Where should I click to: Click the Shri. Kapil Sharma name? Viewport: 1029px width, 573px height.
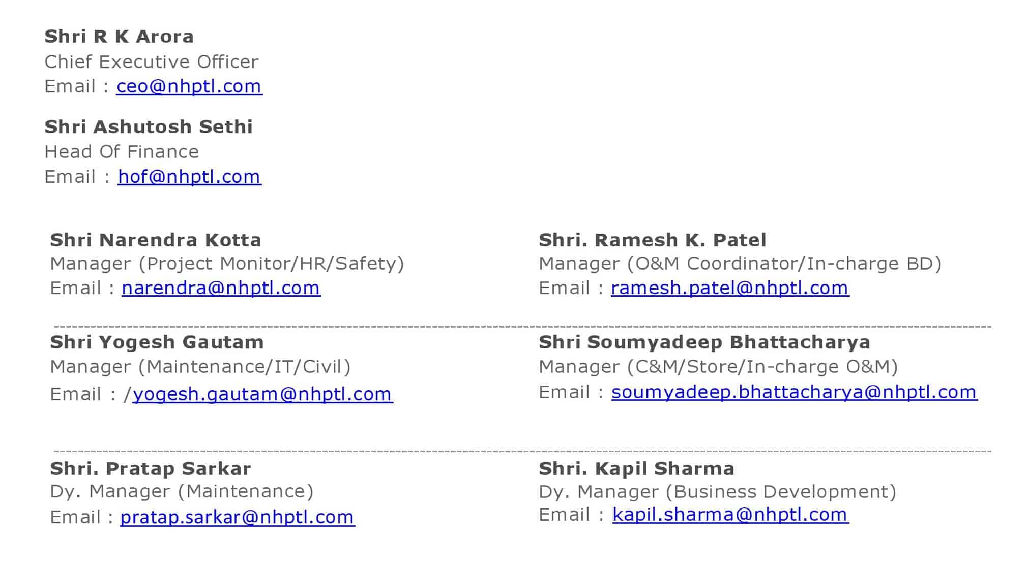(x=637, y=468)
